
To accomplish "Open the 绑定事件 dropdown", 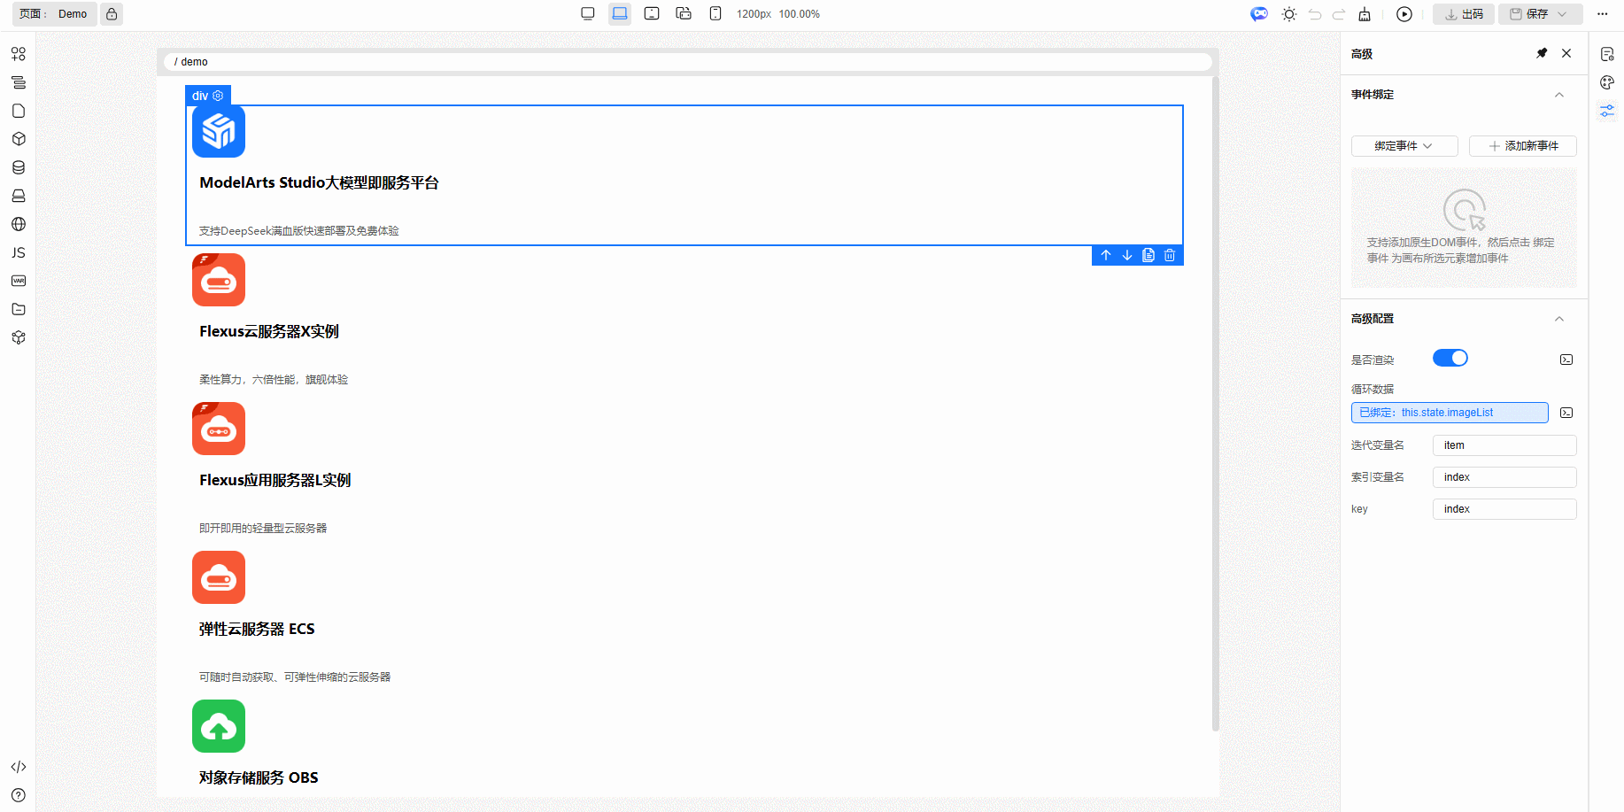I will point(1404,146).
